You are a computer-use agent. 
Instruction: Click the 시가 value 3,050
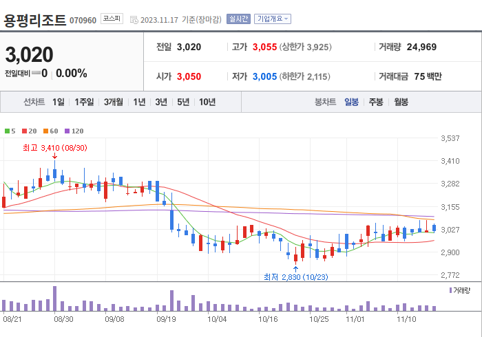189,76
